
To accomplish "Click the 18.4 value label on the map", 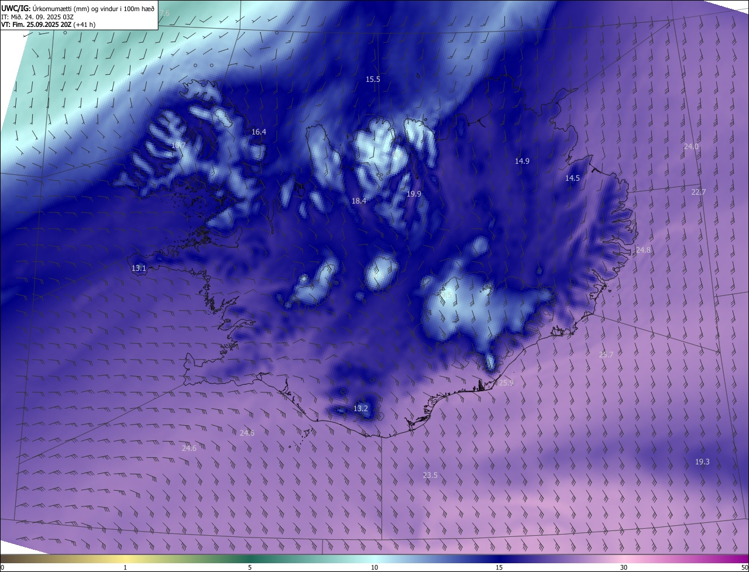I will [359, 201].
